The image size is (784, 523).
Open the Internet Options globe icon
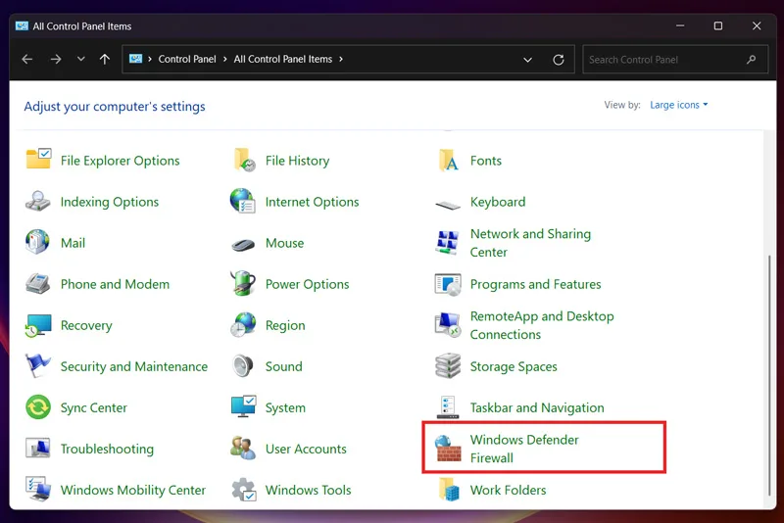pos(243,201)
